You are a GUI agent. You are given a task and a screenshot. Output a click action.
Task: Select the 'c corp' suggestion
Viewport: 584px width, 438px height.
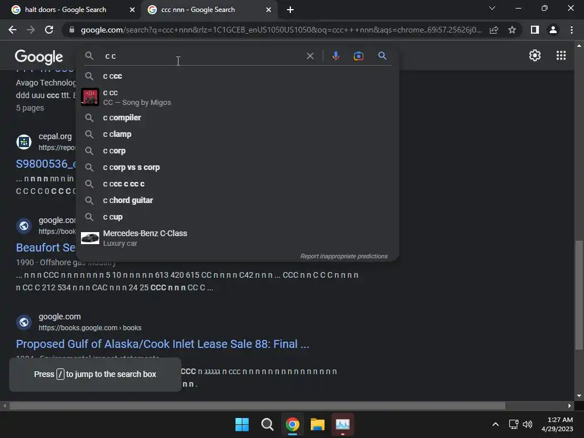pos(237,151)
